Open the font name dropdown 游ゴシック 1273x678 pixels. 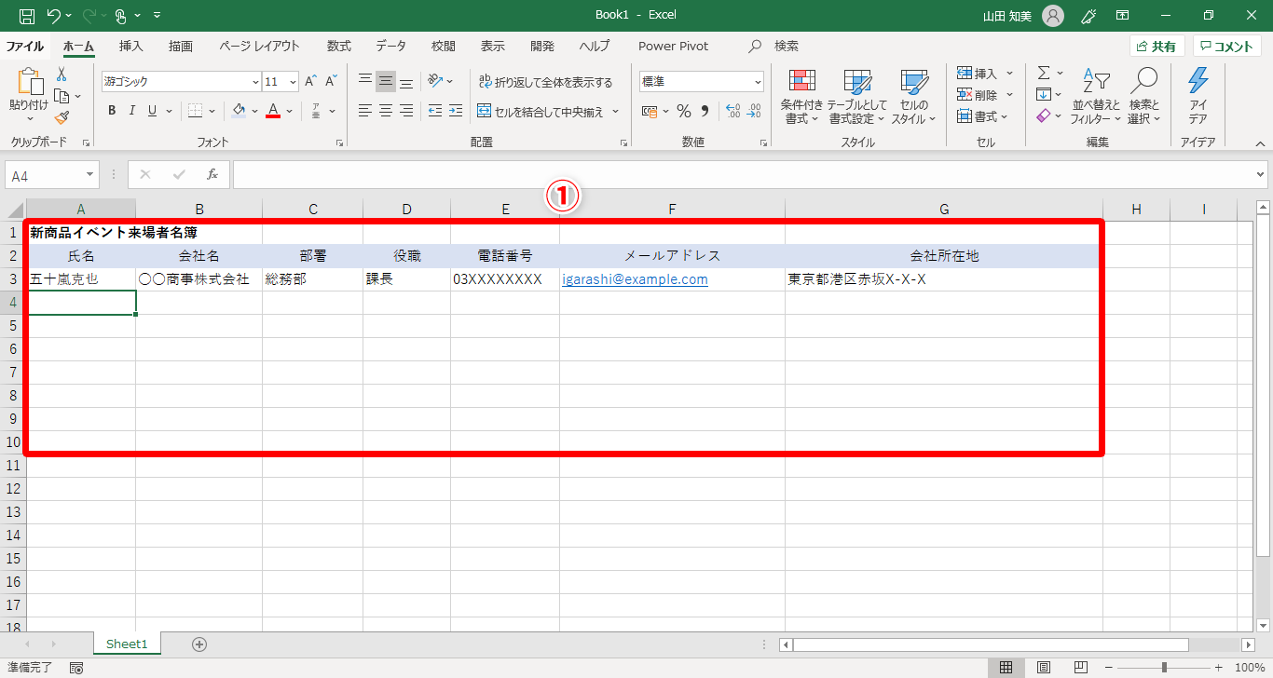255,82
